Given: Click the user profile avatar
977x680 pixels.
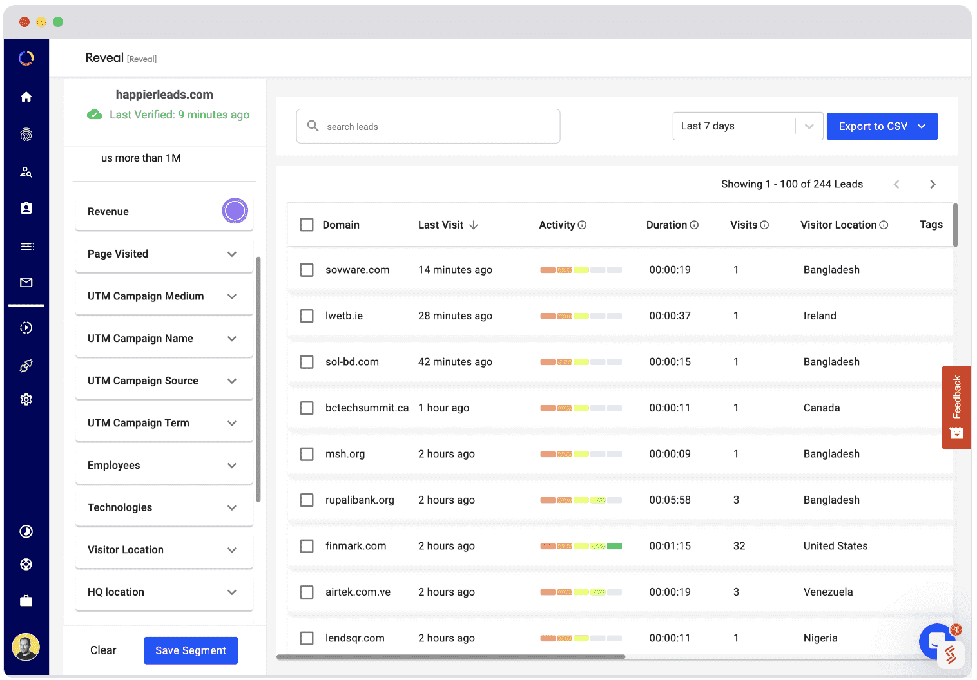Looking at the screenshot, I should point(26,647).
